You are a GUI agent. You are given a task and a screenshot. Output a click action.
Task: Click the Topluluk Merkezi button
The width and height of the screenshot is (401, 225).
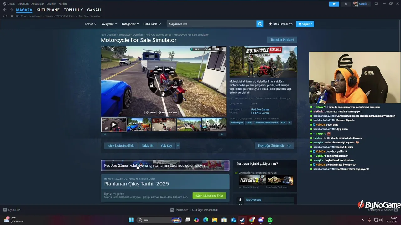[x=282, y=40]
